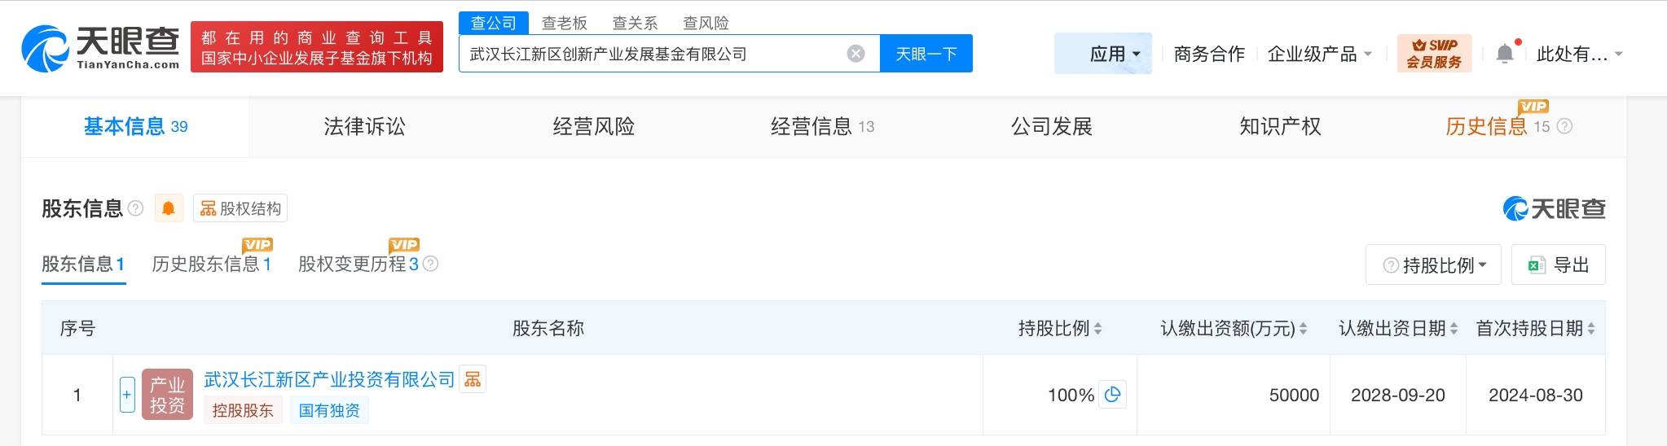Click the help icon beside 历史信息 tab
1667x446 pixels.
point(1564,126)
